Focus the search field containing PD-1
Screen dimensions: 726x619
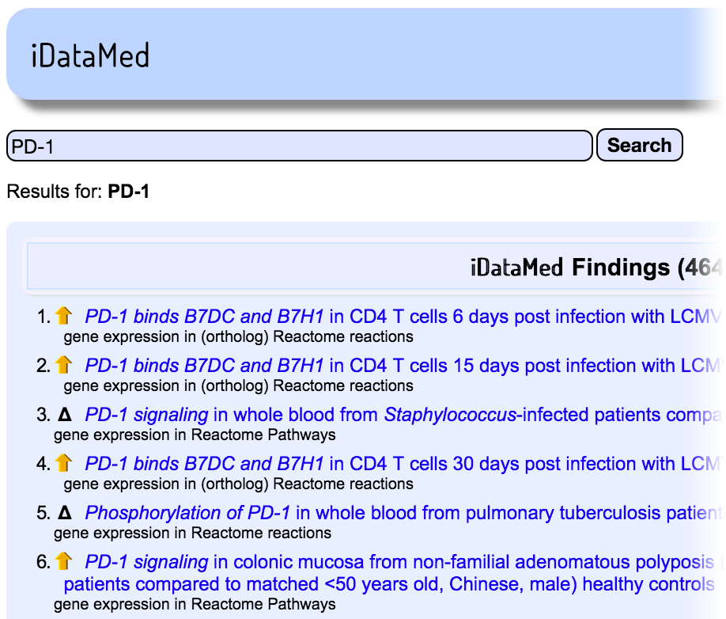coord(299,146)
